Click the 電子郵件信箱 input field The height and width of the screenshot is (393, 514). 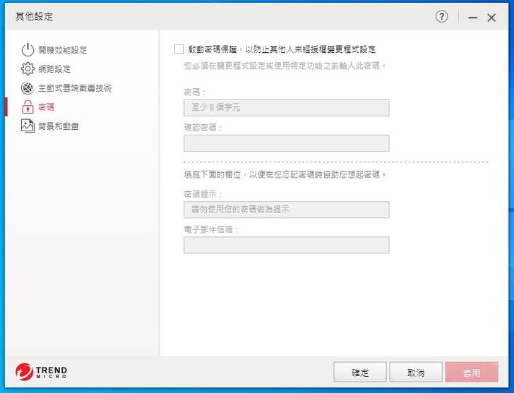(x=287, y=245)
